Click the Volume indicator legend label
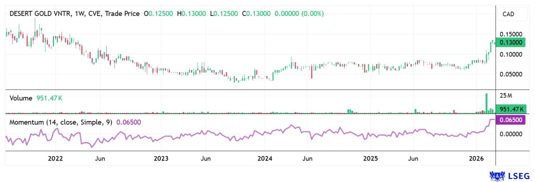Image resolution: width=535 pixels, height=182 pixels. [x=21, y=98]
